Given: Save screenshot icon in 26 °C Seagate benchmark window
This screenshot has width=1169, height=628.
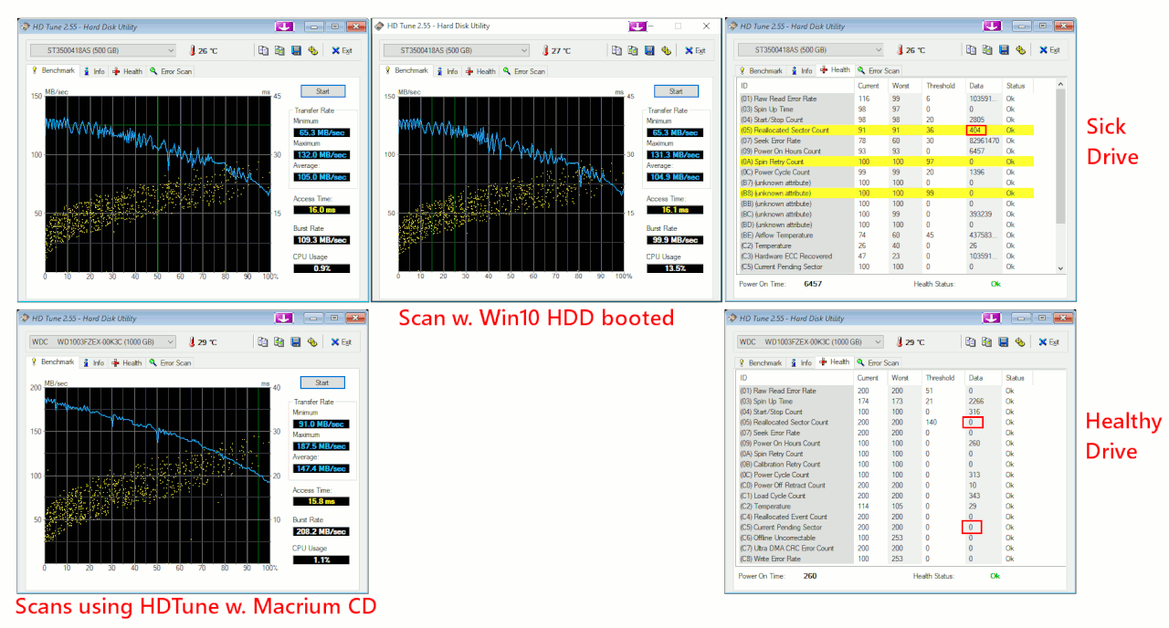Looking at the screenshot, I should 296,51.
